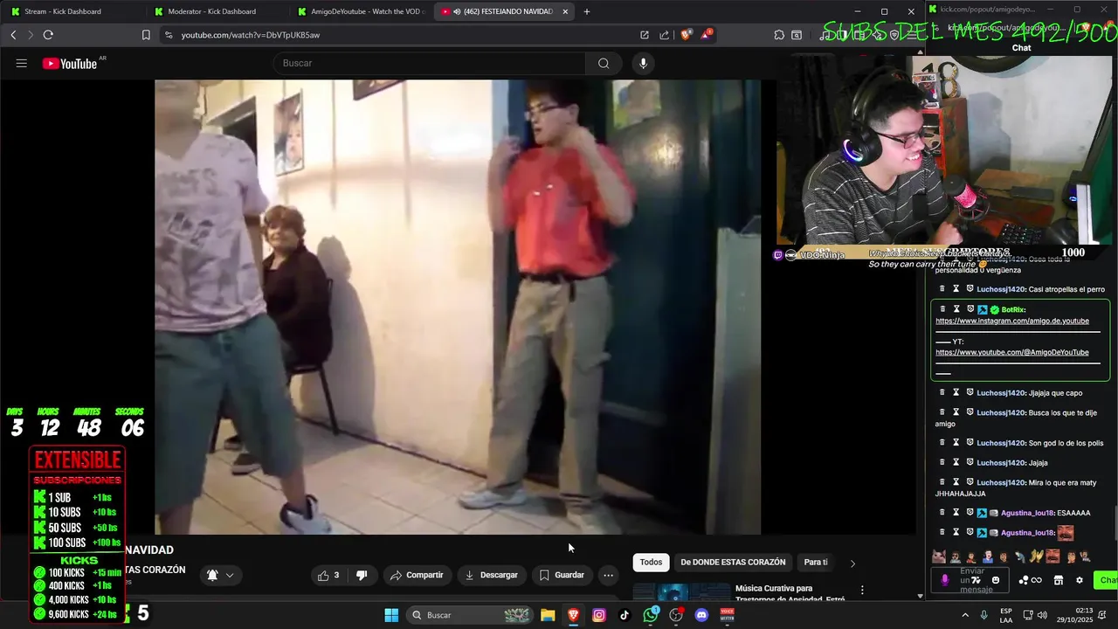Open the system tray volume control

(x=1042, y=615)
